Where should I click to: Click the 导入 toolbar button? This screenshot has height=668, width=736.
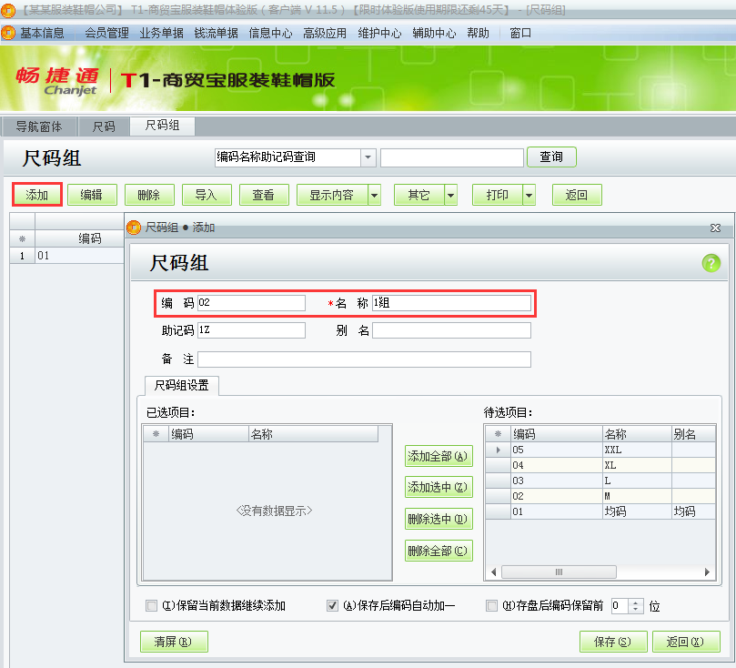pyautogui.click(x=206, y=195)
